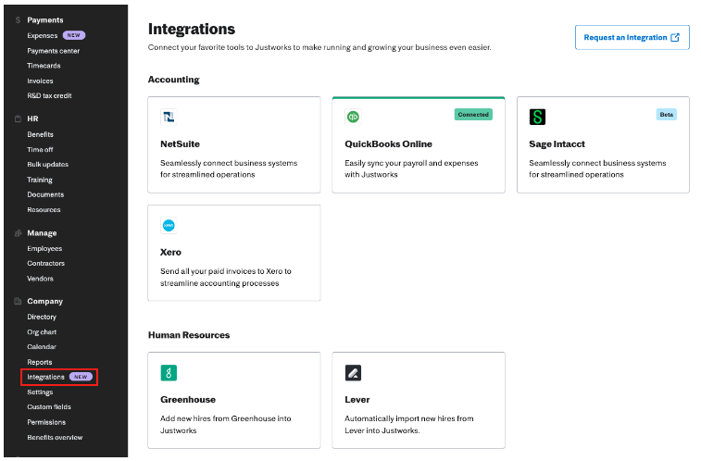Screen dimensions: 701x461
Task: Open Payments center in sidebar
Action: pos(53,51)
